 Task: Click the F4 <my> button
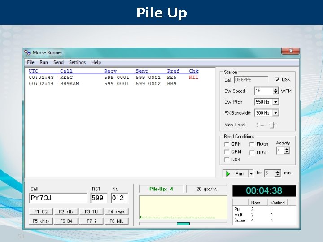point(117,212)
